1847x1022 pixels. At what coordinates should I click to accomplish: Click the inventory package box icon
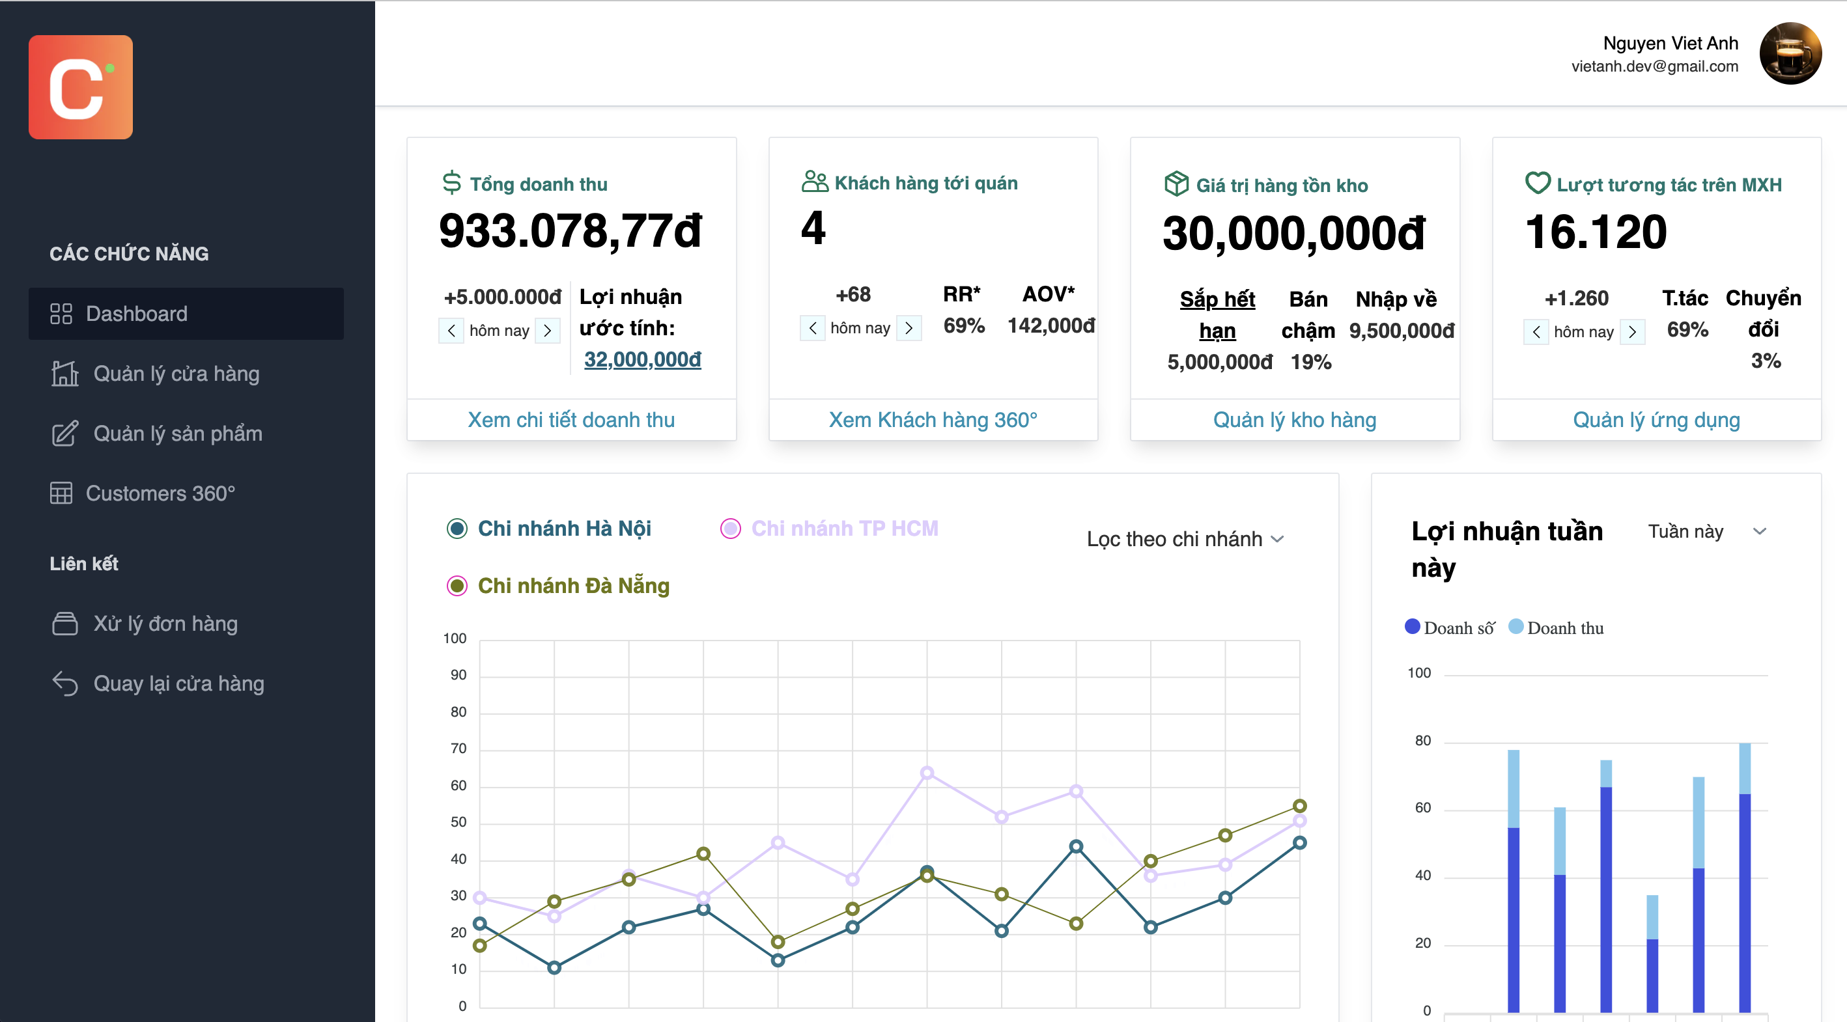tap(1177, 184)
